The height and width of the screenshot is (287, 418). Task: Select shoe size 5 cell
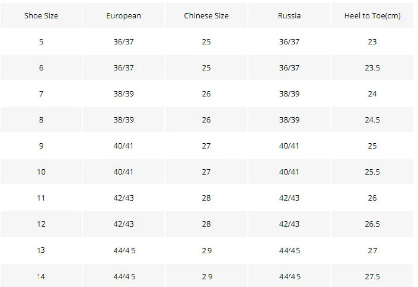(x=41, y=42)
